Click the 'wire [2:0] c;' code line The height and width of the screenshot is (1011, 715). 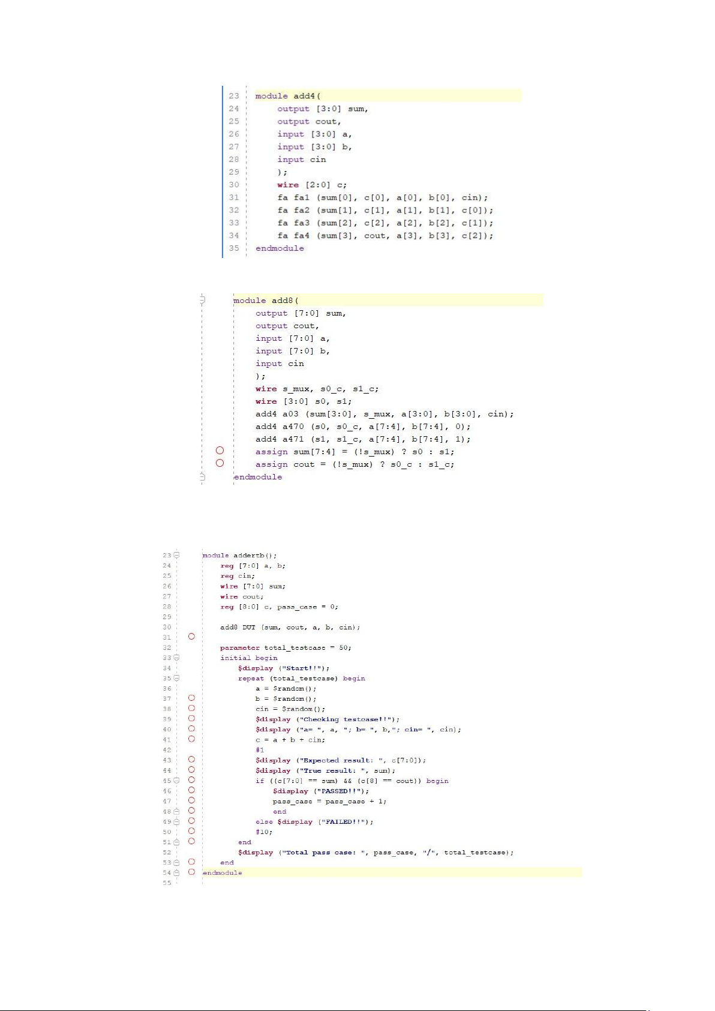pyautogui.click(x=311, y=185)
